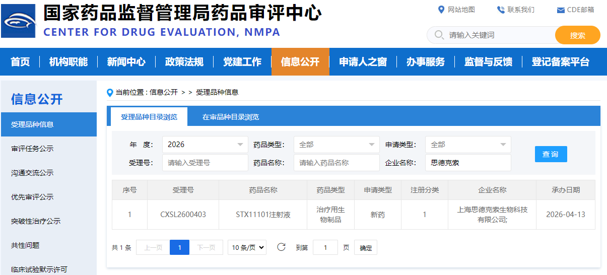
Task: Switch to 在审品种目录浏览 tab
Action: pyautogui.click(x=230, y=117)
